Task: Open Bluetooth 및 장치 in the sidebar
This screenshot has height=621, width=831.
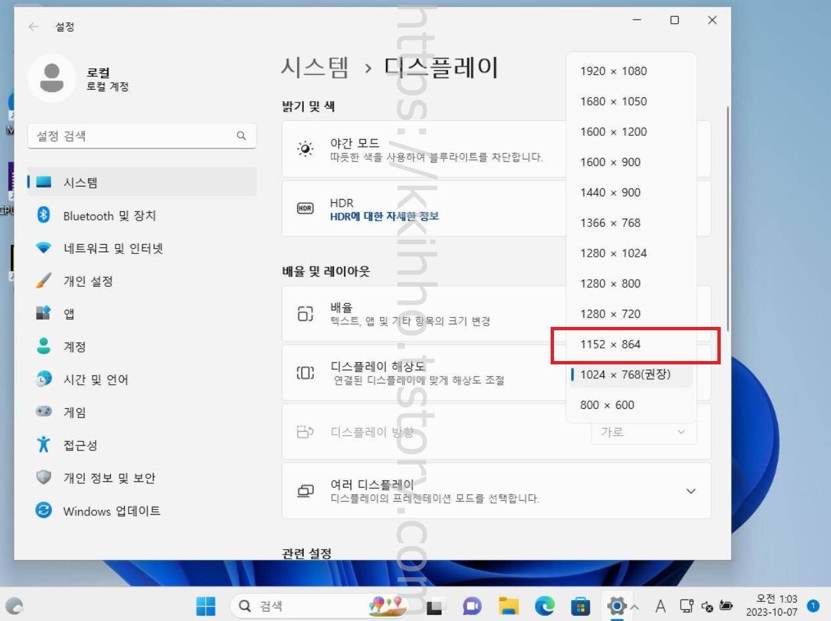Action: click(x=142, y=215)
